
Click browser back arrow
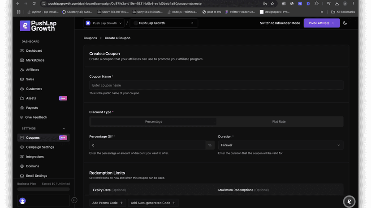18,4
